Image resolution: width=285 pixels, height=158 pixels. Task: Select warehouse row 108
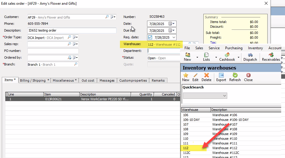point(231,129)
